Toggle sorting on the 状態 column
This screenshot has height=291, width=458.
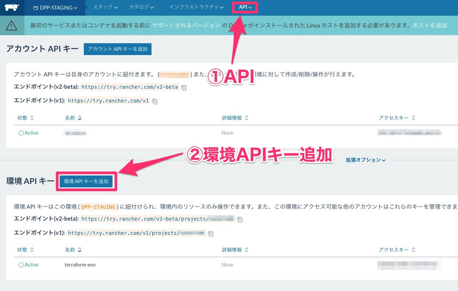pos(25,118)
